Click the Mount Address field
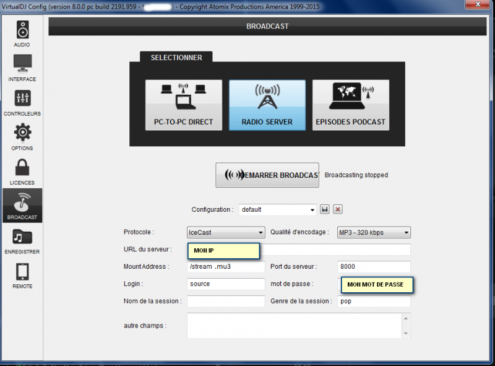Viewport: 495px width, 366px height. click(x=226, y=267)
